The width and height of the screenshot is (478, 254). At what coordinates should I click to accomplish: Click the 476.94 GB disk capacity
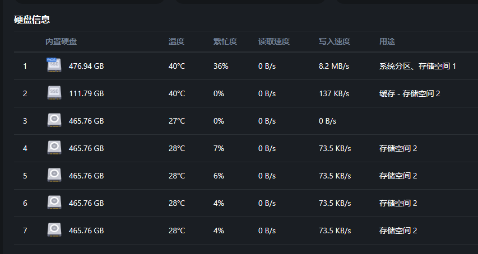pos(86,66)
